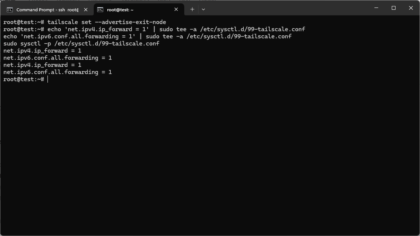Click the first net.ipv4.ip_forward = 1 output line
Screen dimensions: 420x236
42,51
